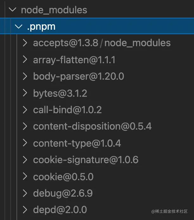Select the node_modules root folder label

pyautogui.click(x=54, y=10)
